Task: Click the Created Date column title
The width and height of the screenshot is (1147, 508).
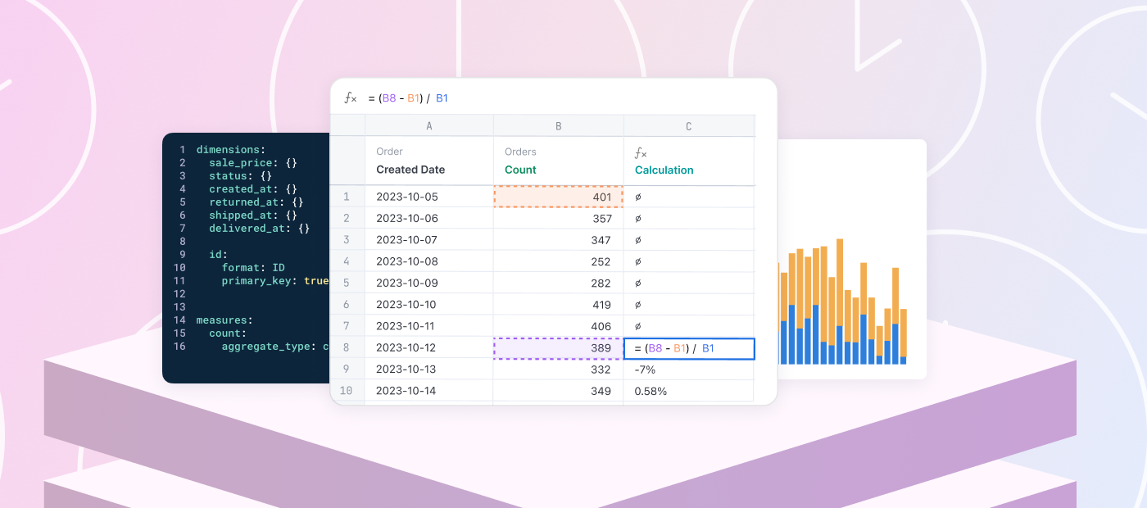Action: [410, 170]
